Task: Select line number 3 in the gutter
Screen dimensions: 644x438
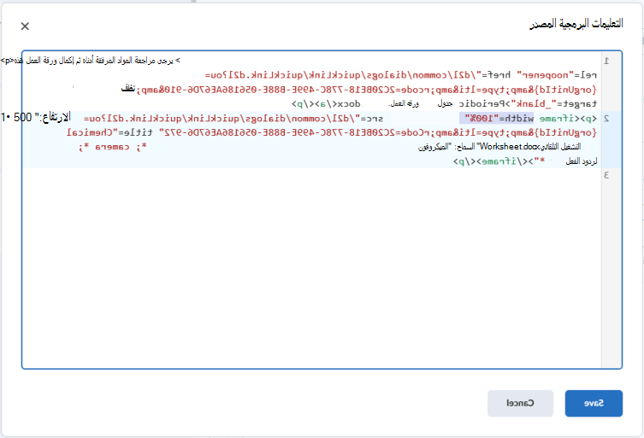Action: point(606,175)
